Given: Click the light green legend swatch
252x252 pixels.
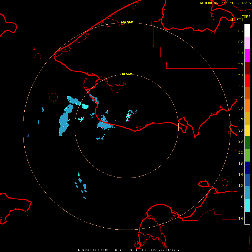Looking at the screenshot, I should click(x=247, y=155).
